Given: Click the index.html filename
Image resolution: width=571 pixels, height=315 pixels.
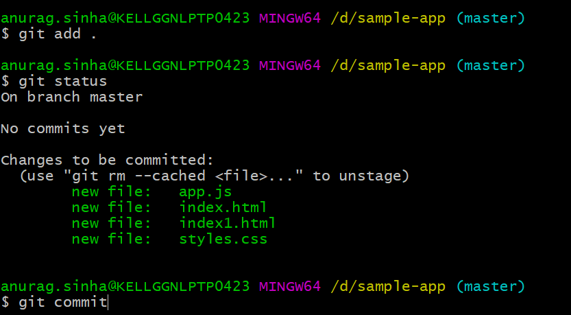Looking at the screenshot, I should (x=223, y=207).
